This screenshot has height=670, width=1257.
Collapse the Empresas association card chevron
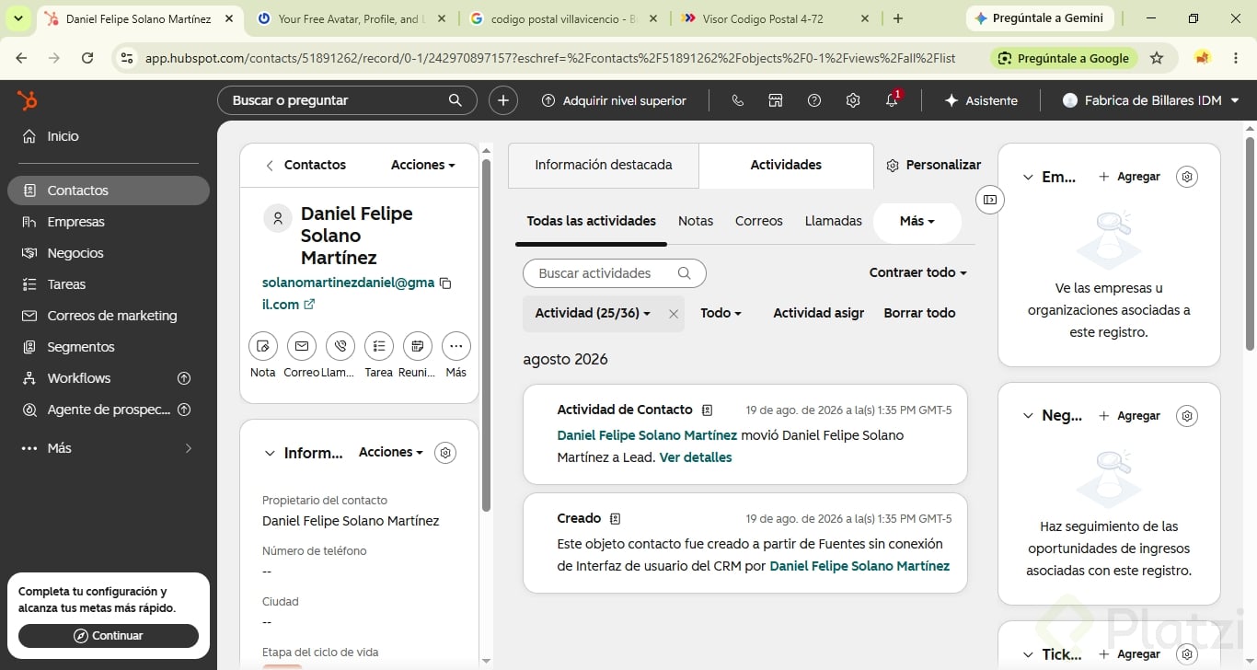pyautogui.click(x=1028, y=177)
